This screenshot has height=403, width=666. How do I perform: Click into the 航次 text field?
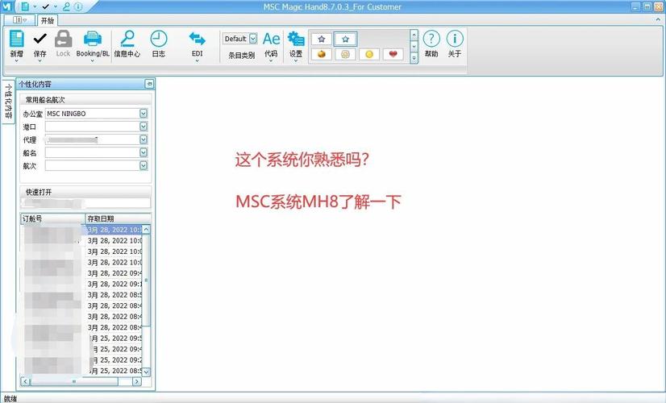pos(93,165)
